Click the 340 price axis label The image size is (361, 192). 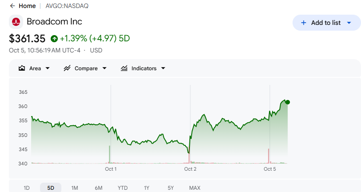click(23, 164)
